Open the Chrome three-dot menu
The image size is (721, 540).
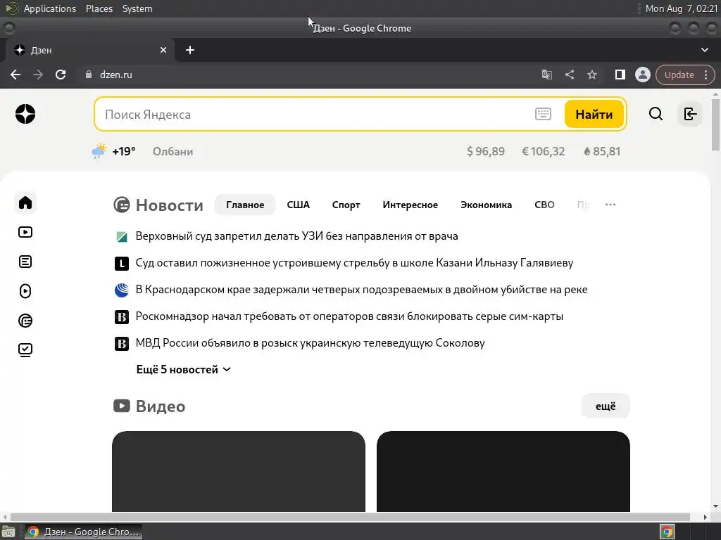click(x=706, y=75)
